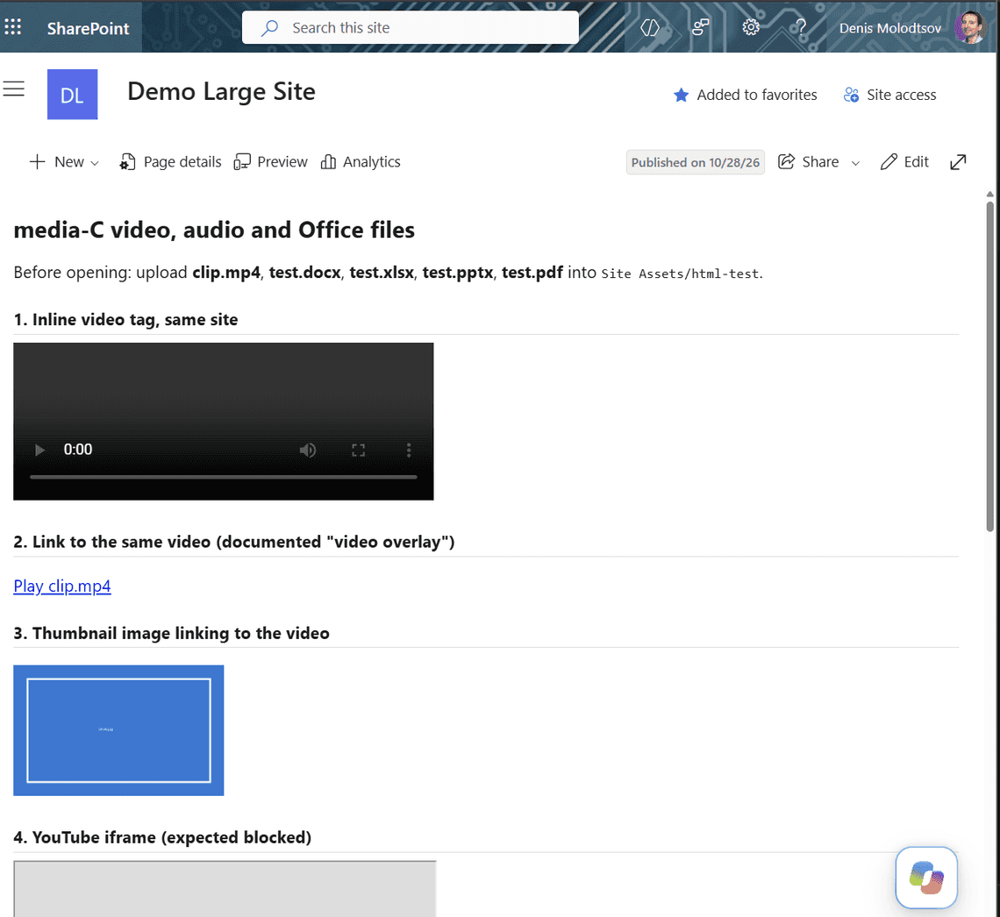Viewport: 1000px width, 917px height.
Task: Open the Copilot floating button
Action: coord(926,878)
